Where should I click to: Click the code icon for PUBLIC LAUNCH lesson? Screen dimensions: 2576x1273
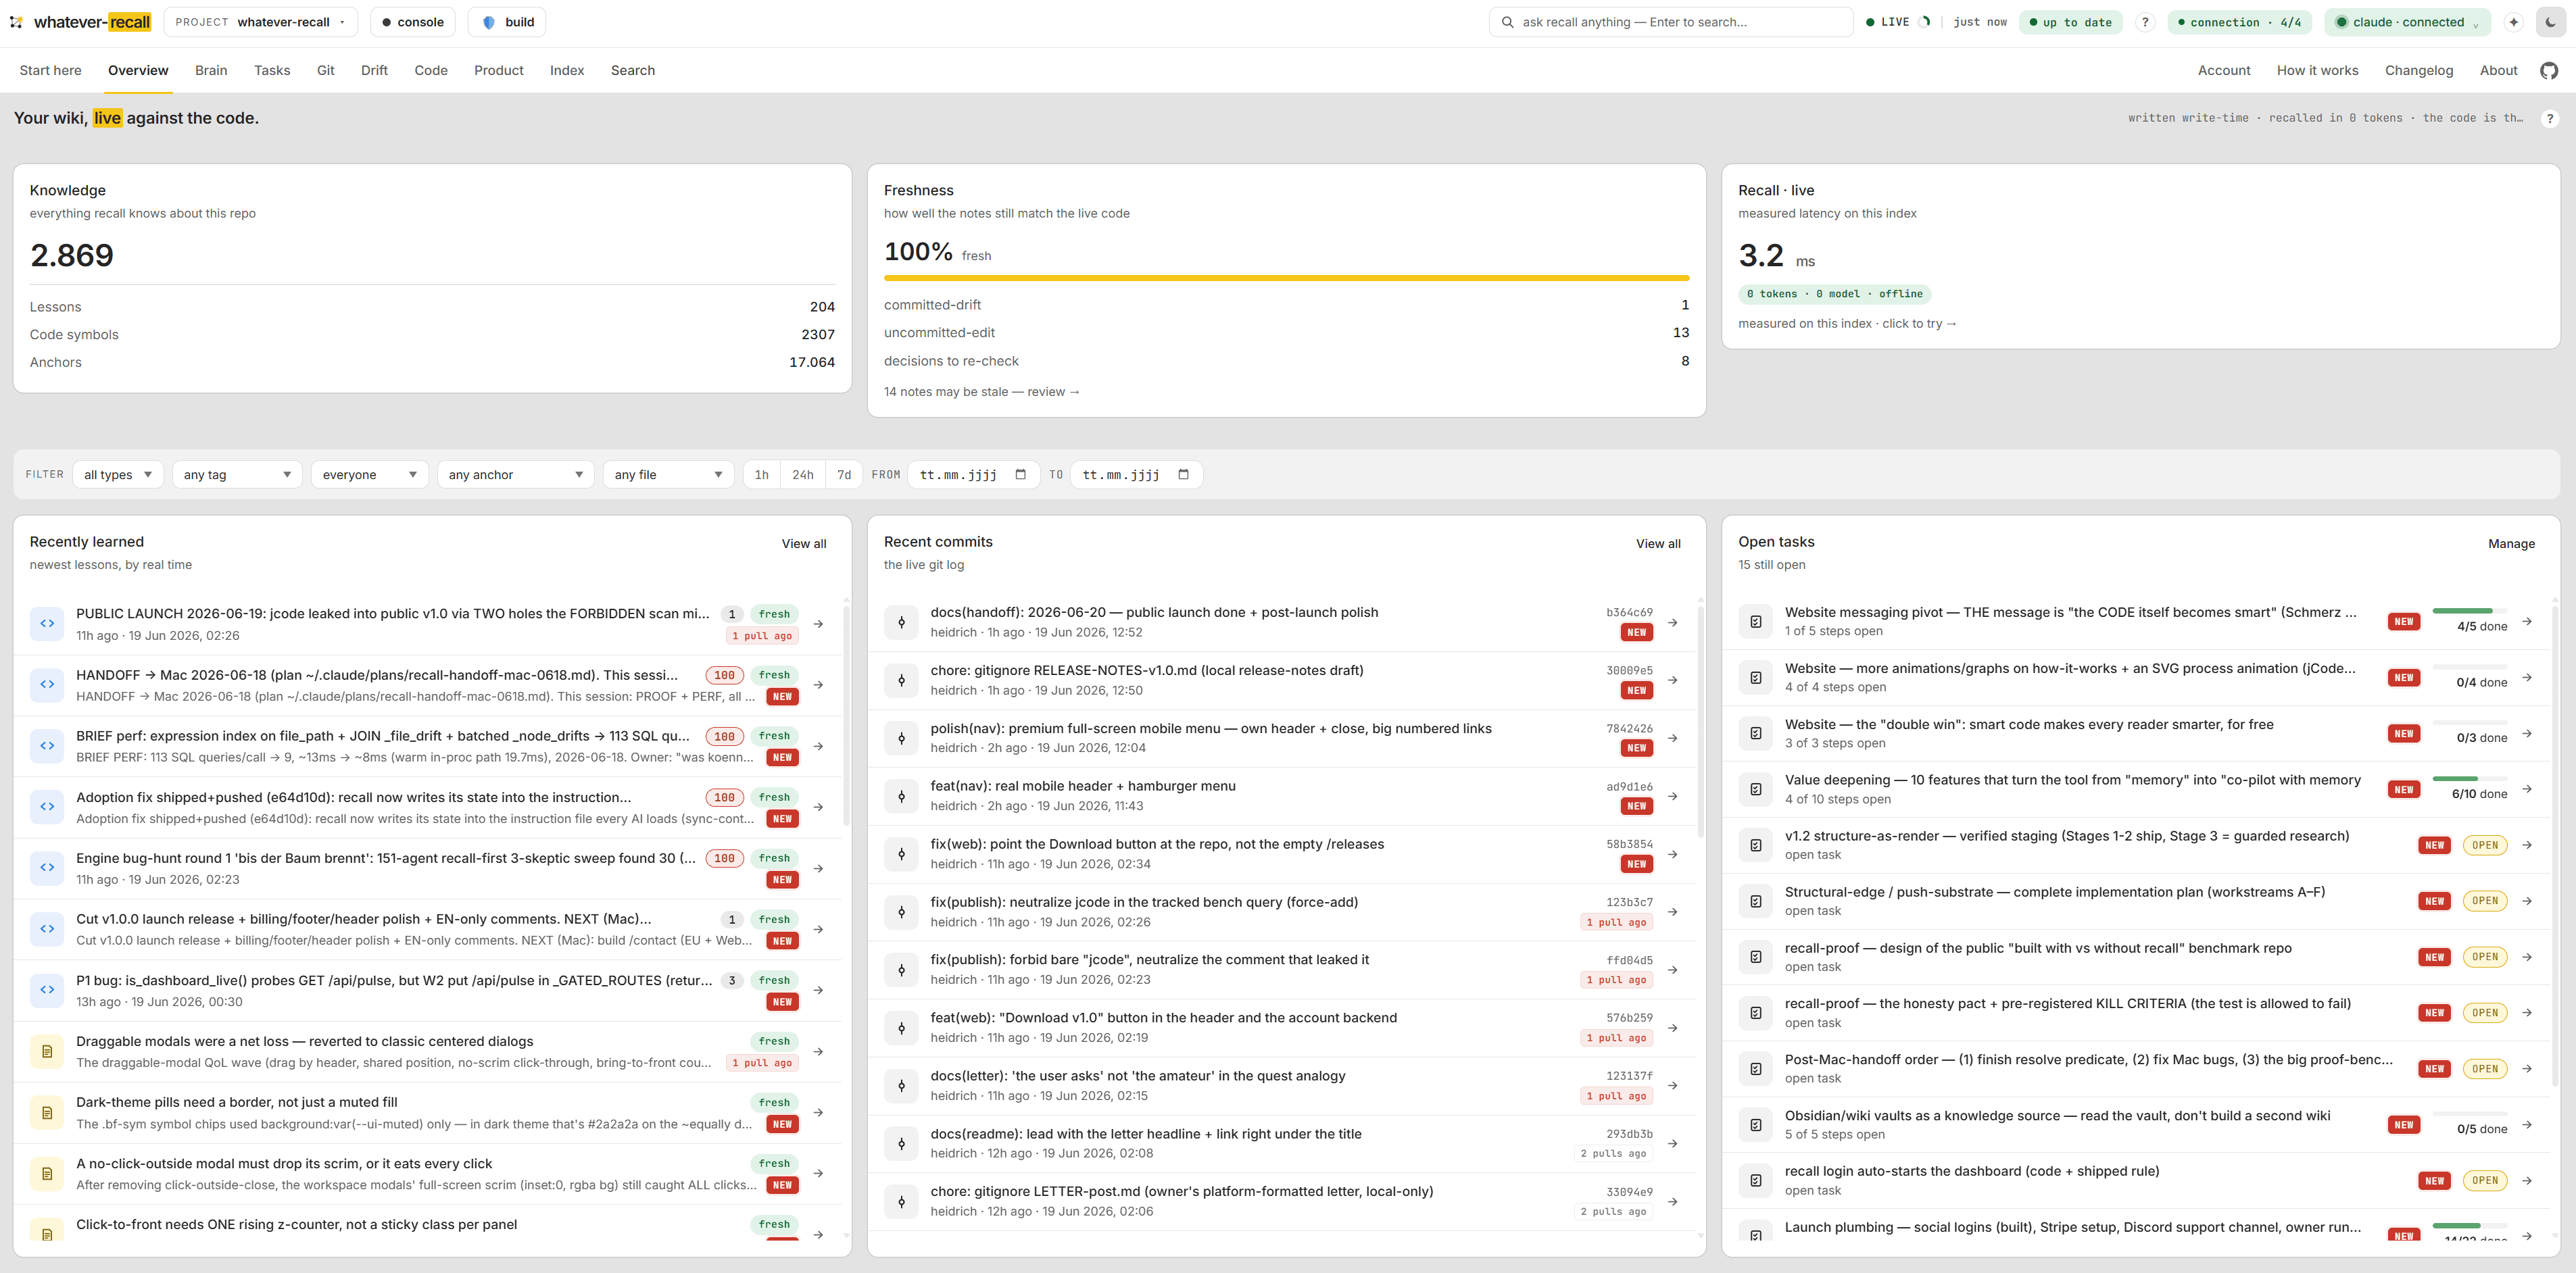[x=47, y=623]
